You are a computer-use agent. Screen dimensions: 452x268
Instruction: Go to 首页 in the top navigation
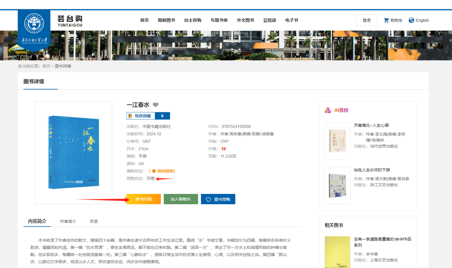(144, 20)
